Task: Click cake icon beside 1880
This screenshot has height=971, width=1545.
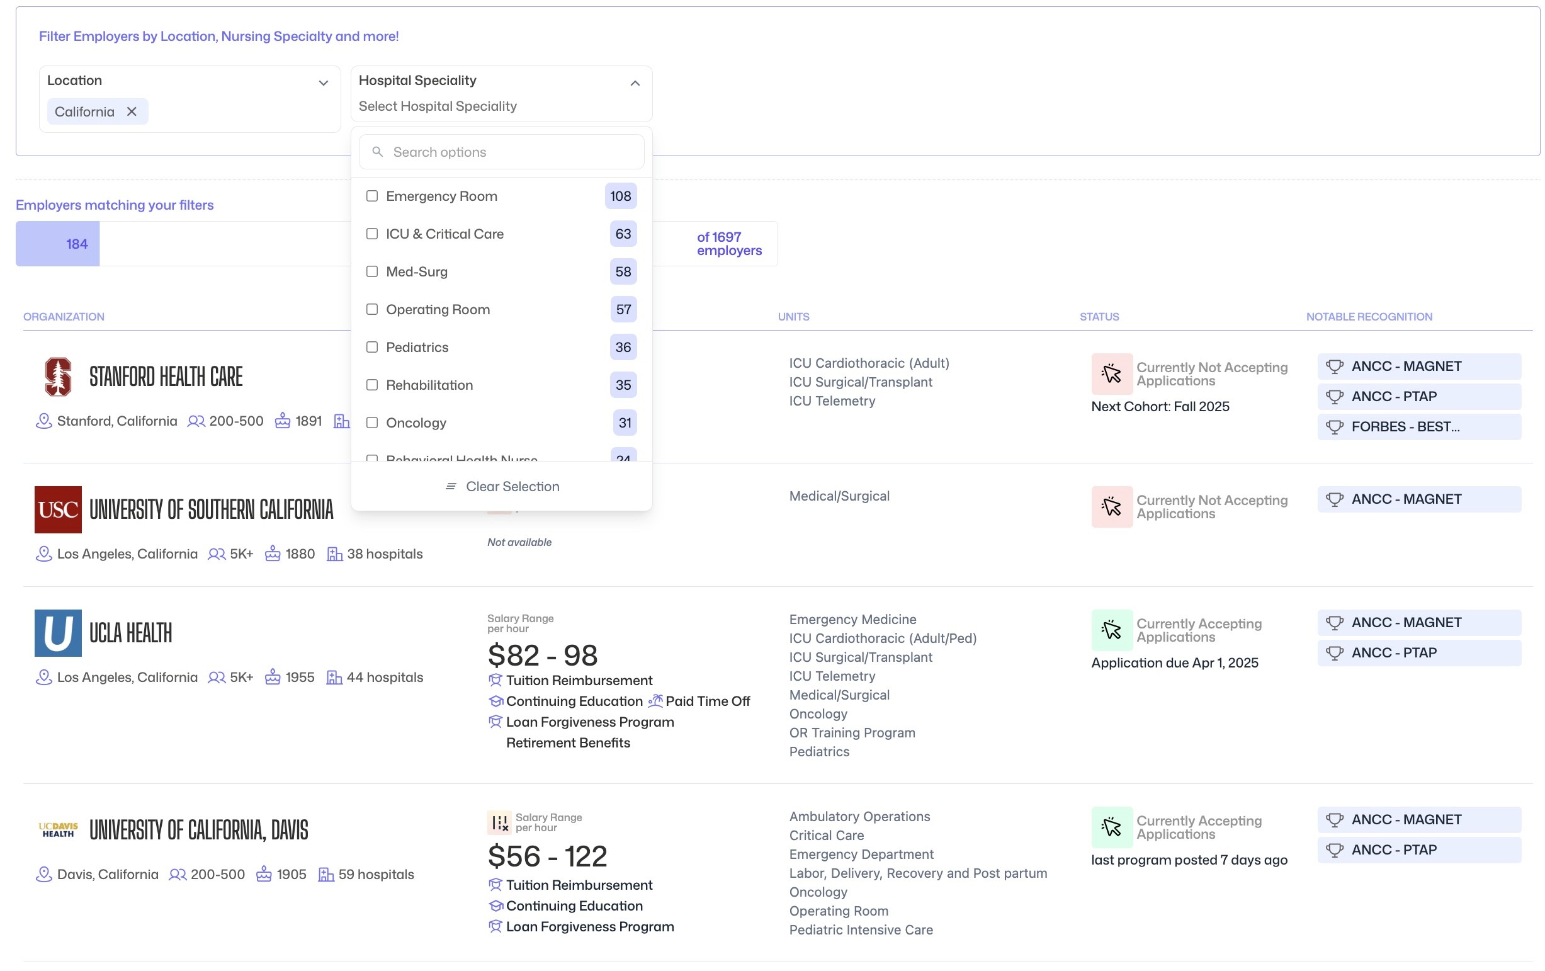Action: 273,554
